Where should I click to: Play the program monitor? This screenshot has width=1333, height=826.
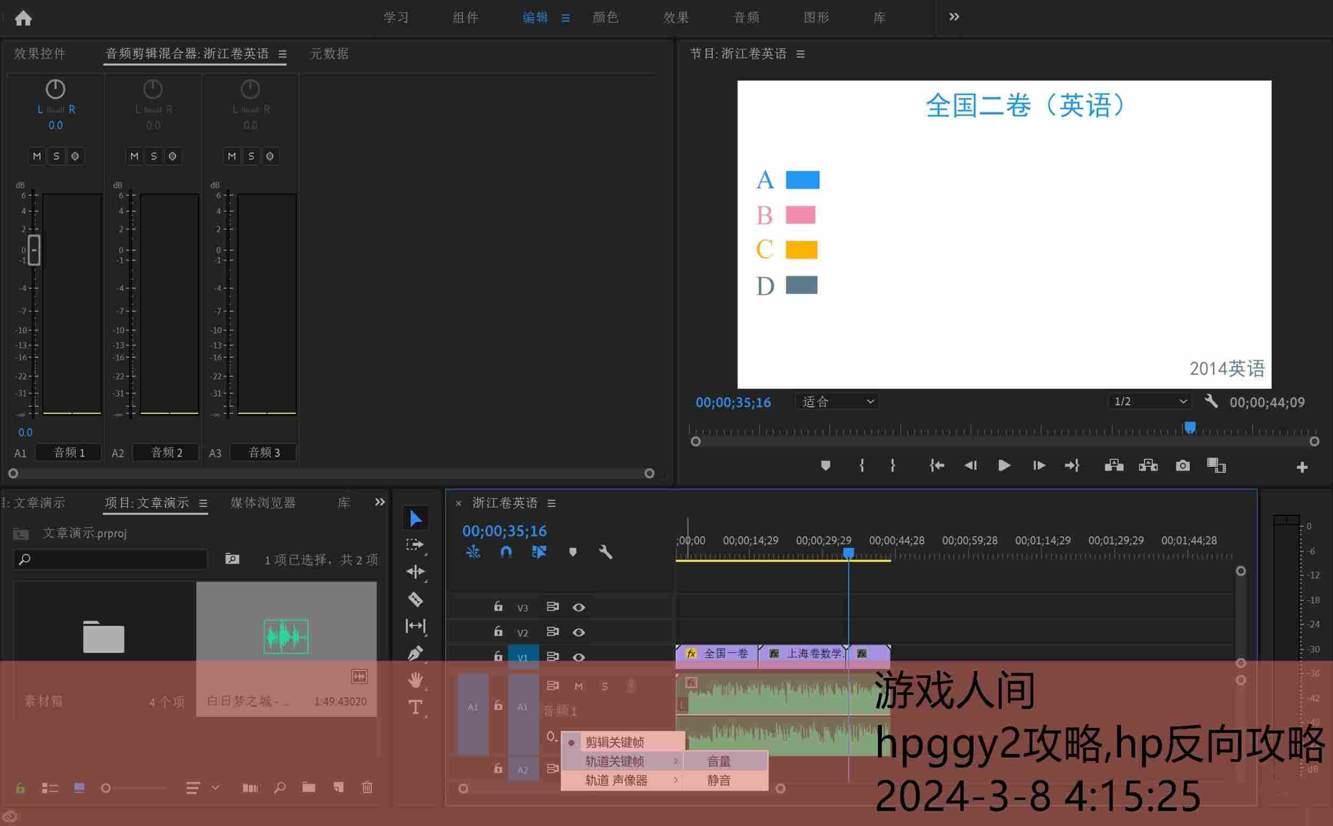[1004, 466]
